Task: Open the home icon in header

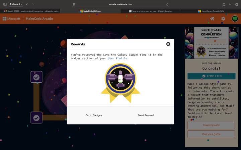Action: tap(212, 19)
